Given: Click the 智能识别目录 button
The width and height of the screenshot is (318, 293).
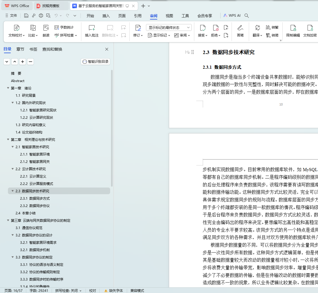Looking at the screenshot, I should [x=95, y=62].
